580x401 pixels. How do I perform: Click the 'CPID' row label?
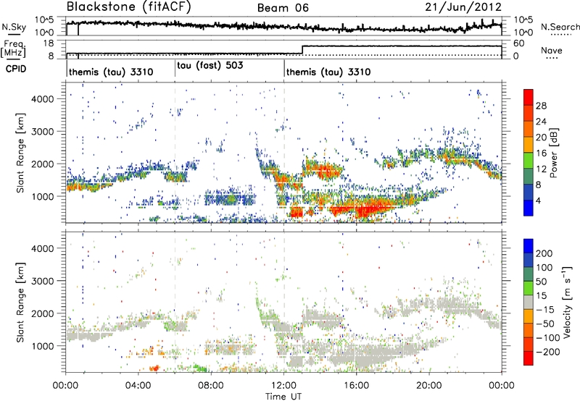16,69
